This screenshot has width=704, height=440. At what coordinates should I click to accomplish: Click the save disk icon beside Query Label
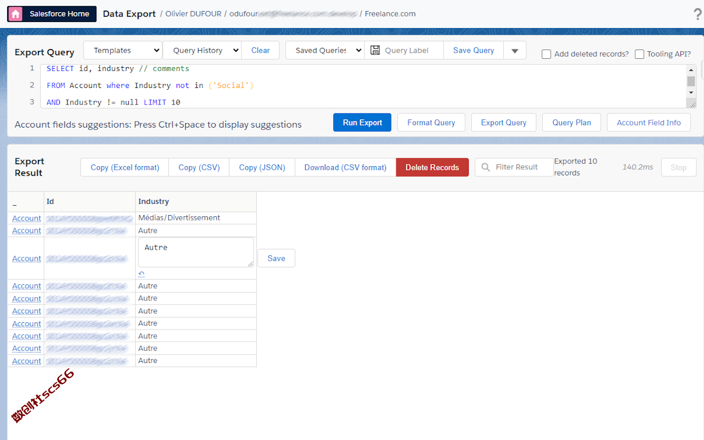(375, 50)
